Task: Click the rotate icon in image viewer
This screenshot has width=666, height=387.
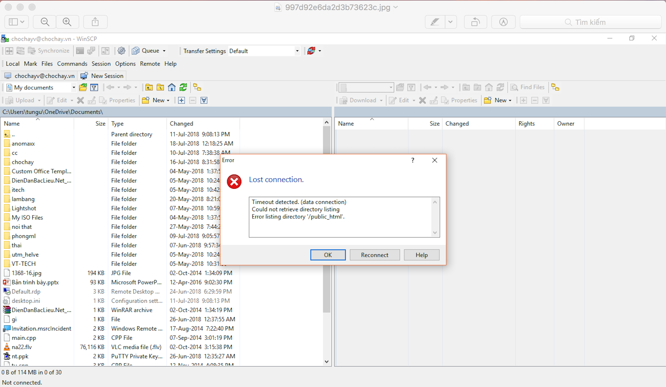Action: (475, 22)
